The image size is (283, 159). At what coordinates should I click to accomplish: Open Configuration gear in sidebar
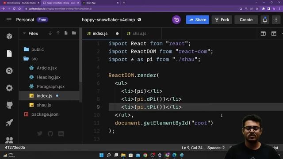pyautogui.click(x=9, y=88)
